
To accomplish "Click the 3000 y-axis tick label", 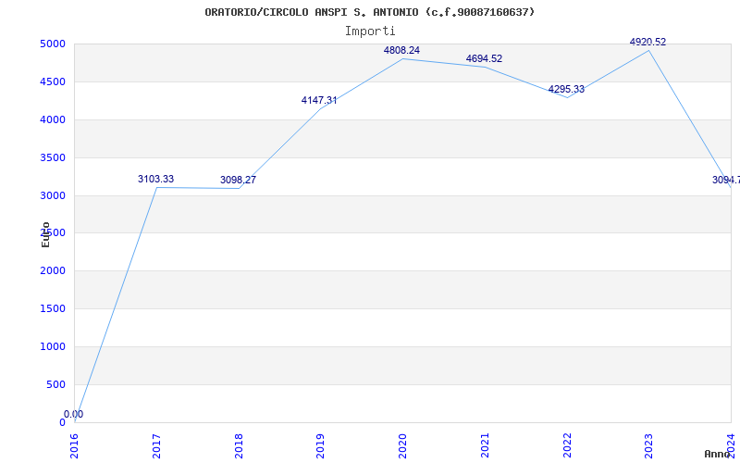I will (x=53, y=195).
